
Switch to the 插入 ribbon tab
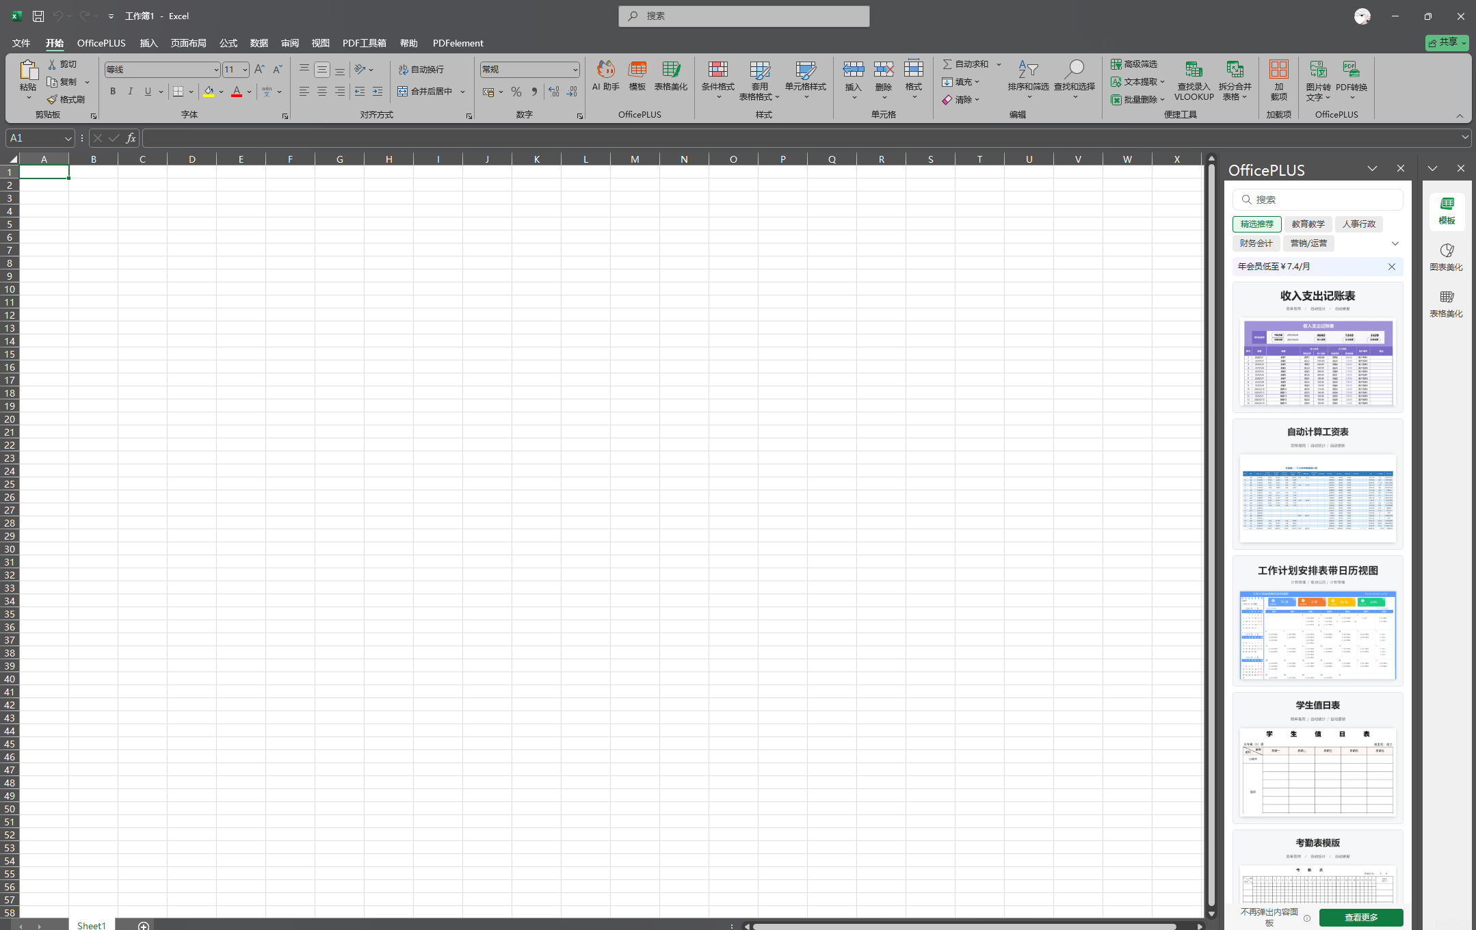[x=148, y=43]
